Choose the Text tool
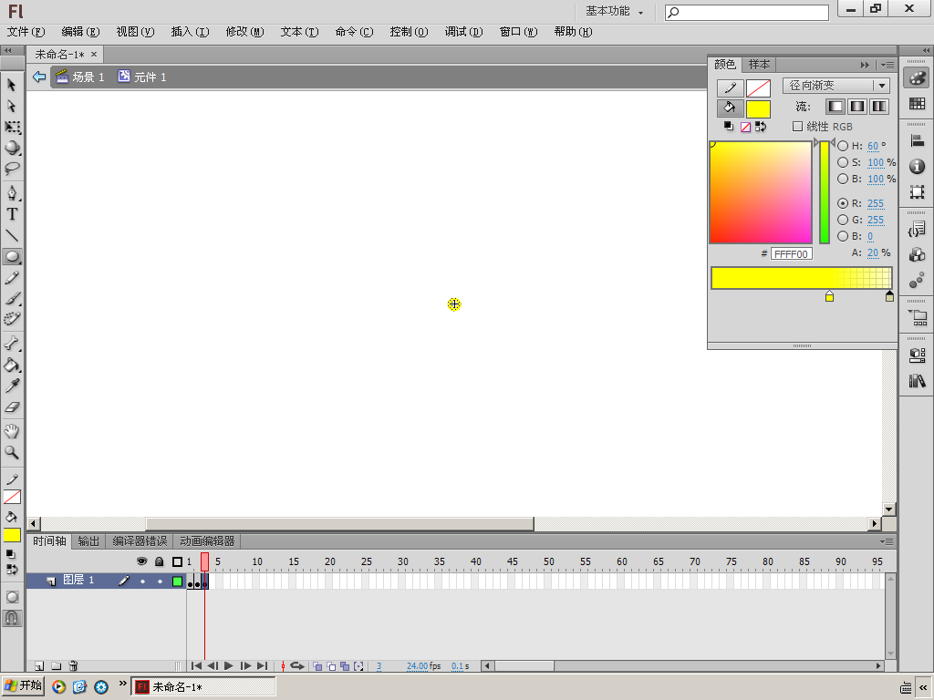 [11, 214]
